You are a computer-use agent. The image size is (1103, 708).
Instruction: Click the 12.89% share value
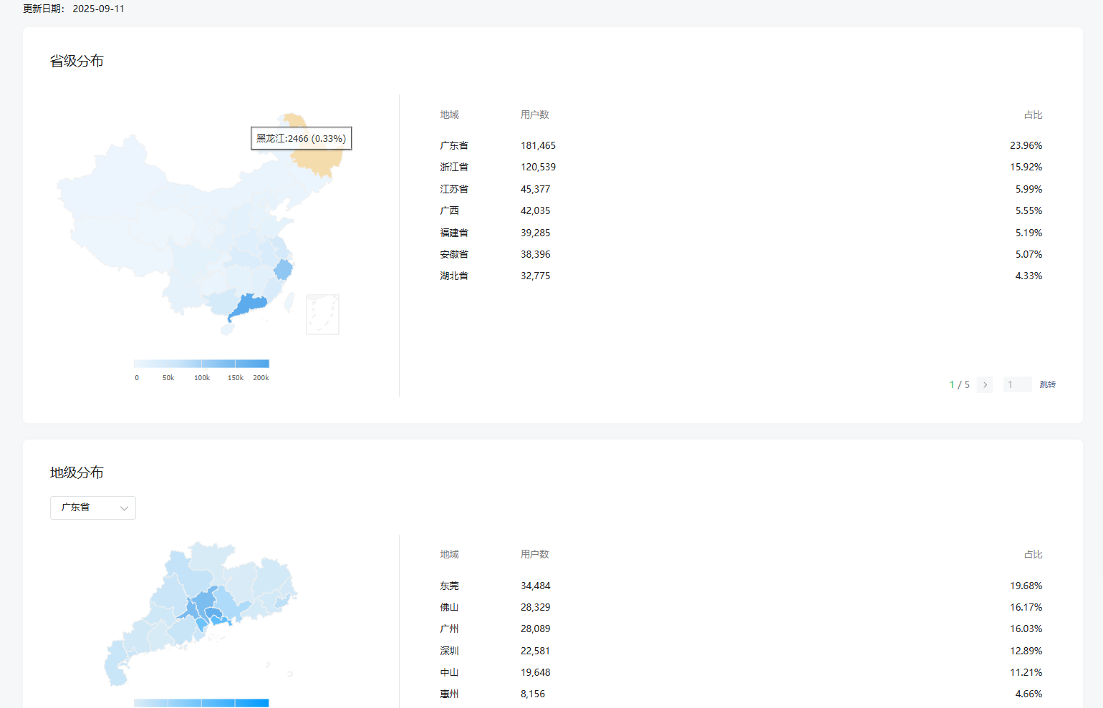pos(1026,651)
